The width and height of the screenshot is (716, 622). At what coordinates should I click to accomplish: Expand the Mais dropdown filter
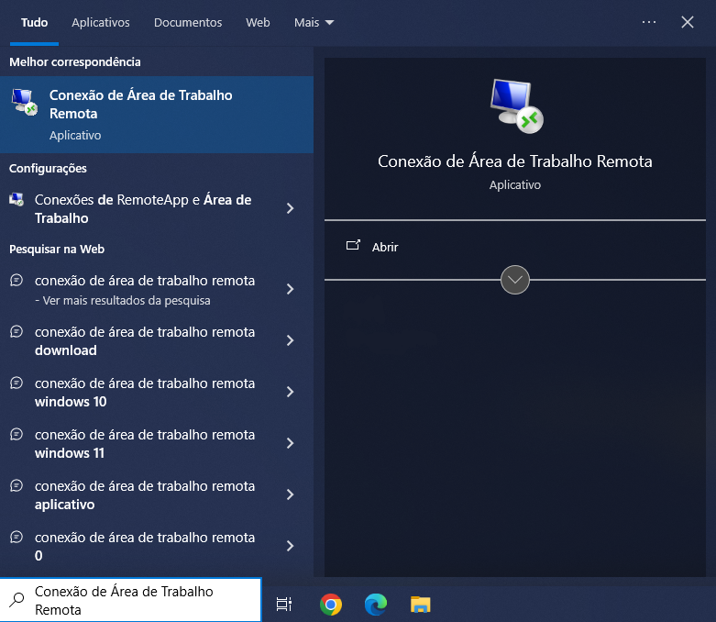314,22
